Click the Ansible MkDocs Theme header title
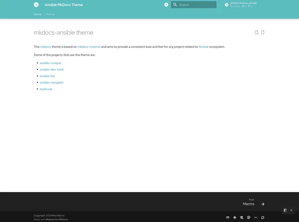Screen dimensions: 299x222 [x=64, y=5]
